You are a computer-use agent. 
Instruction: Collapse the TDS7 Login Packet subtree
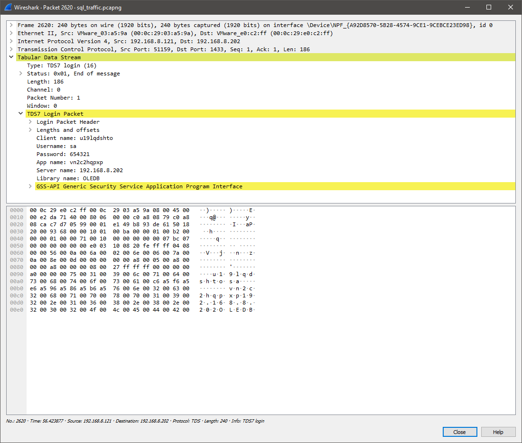pos(21,114)
